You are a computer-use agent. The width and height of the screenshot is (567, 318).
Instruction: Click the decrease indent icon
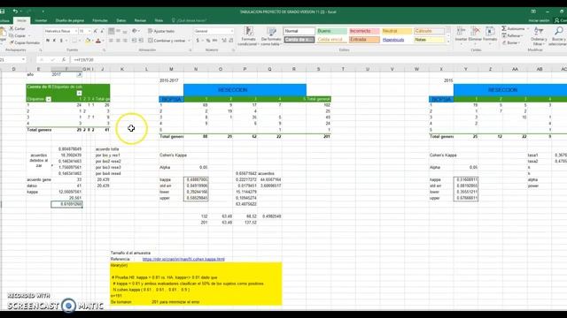pos(134,41)
